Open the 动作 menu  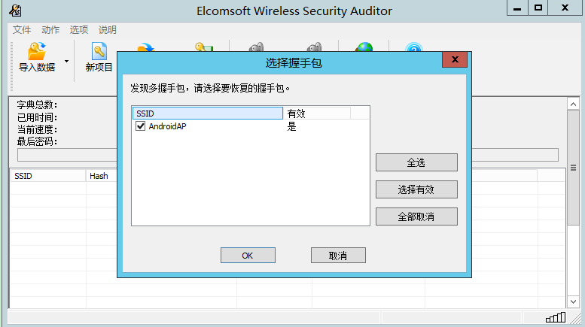[50, 30]
